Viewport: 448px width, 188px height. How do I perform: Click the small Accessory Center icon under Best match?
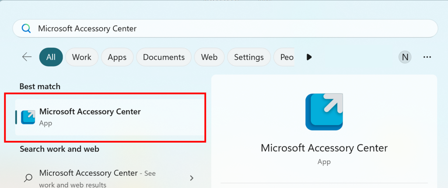(28, 117)
